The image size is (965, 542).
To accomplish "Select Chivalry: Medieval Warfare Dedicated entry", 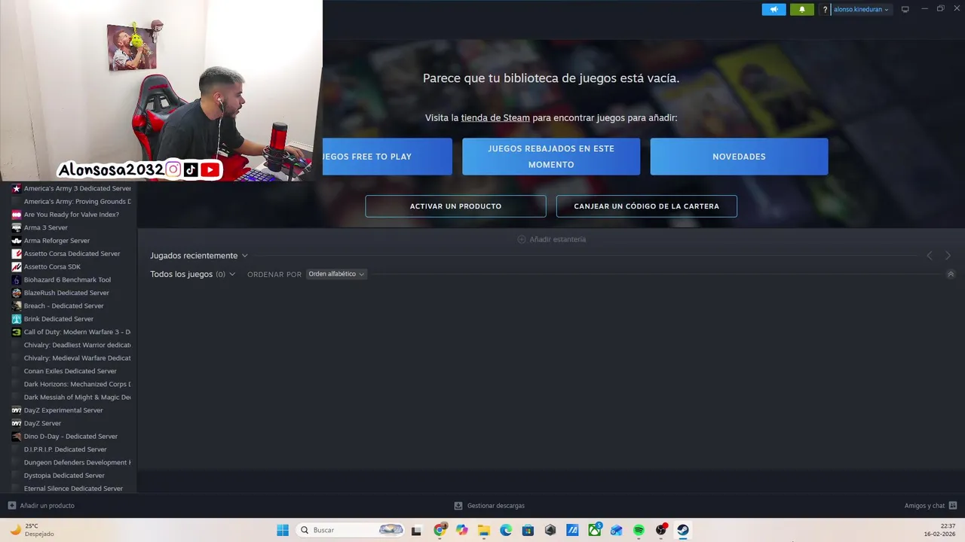I will coord(71,358).
